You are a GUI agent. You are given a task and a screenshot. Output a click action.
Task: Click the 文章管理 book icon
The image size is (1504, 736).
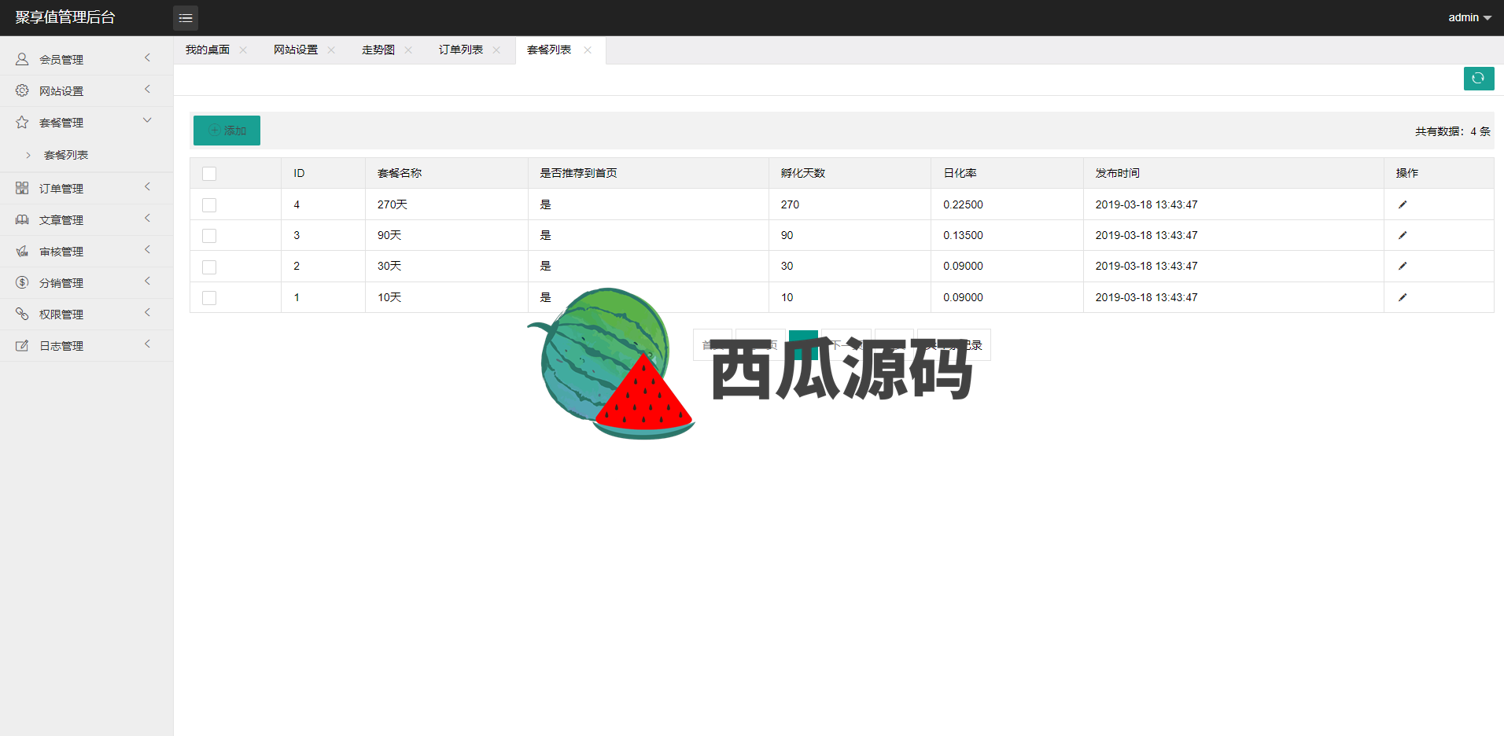click(x=22, y=219)
